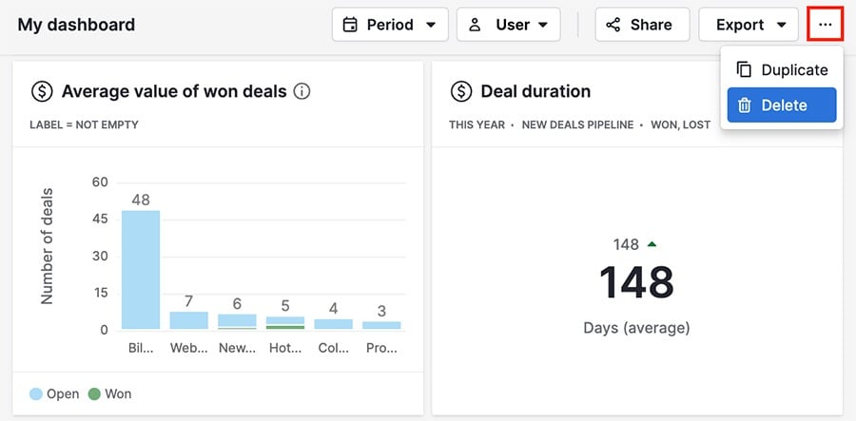Click the tallest bar showing 48 deals
This screenshot has height=421, width=856.
[141, 270]
